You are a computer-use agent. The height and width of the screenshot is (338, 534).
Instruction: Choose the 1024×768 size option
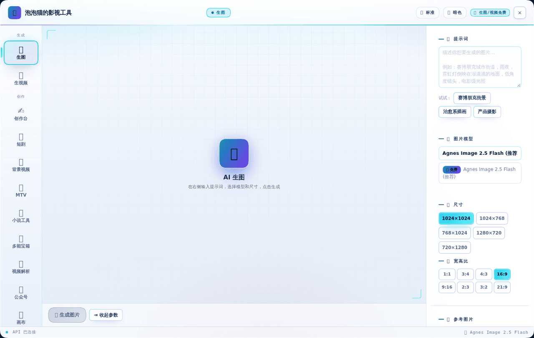[492, 218]
